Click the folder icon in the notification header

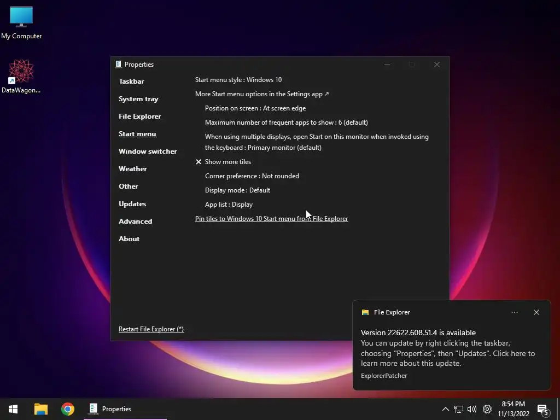(x=365, y=312)
